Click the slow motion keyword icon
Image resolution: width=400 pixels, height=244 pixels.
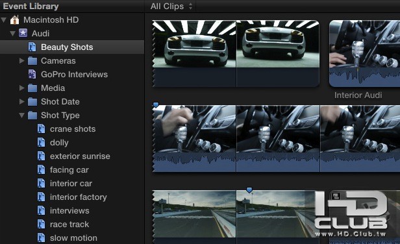(41, 238)
